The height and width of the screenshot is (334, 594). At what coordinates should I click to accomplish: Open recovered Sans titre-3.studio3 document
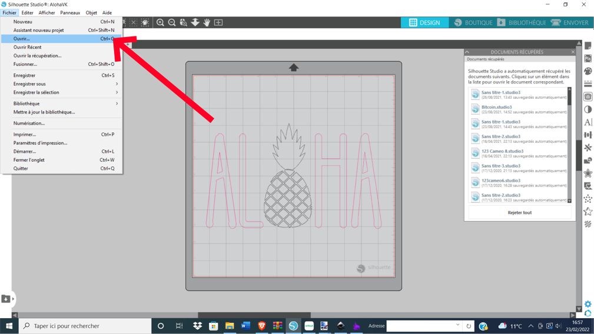point(518,168)
